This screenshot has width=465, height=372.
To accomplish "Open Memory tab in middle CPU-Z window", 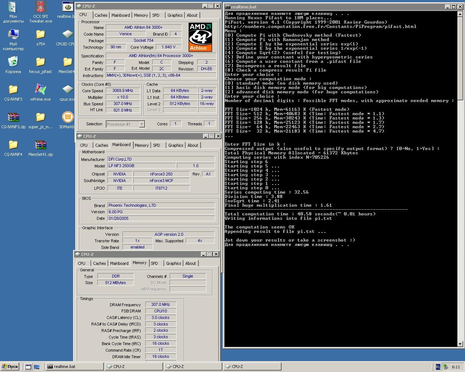I will [x=142, y=145].
